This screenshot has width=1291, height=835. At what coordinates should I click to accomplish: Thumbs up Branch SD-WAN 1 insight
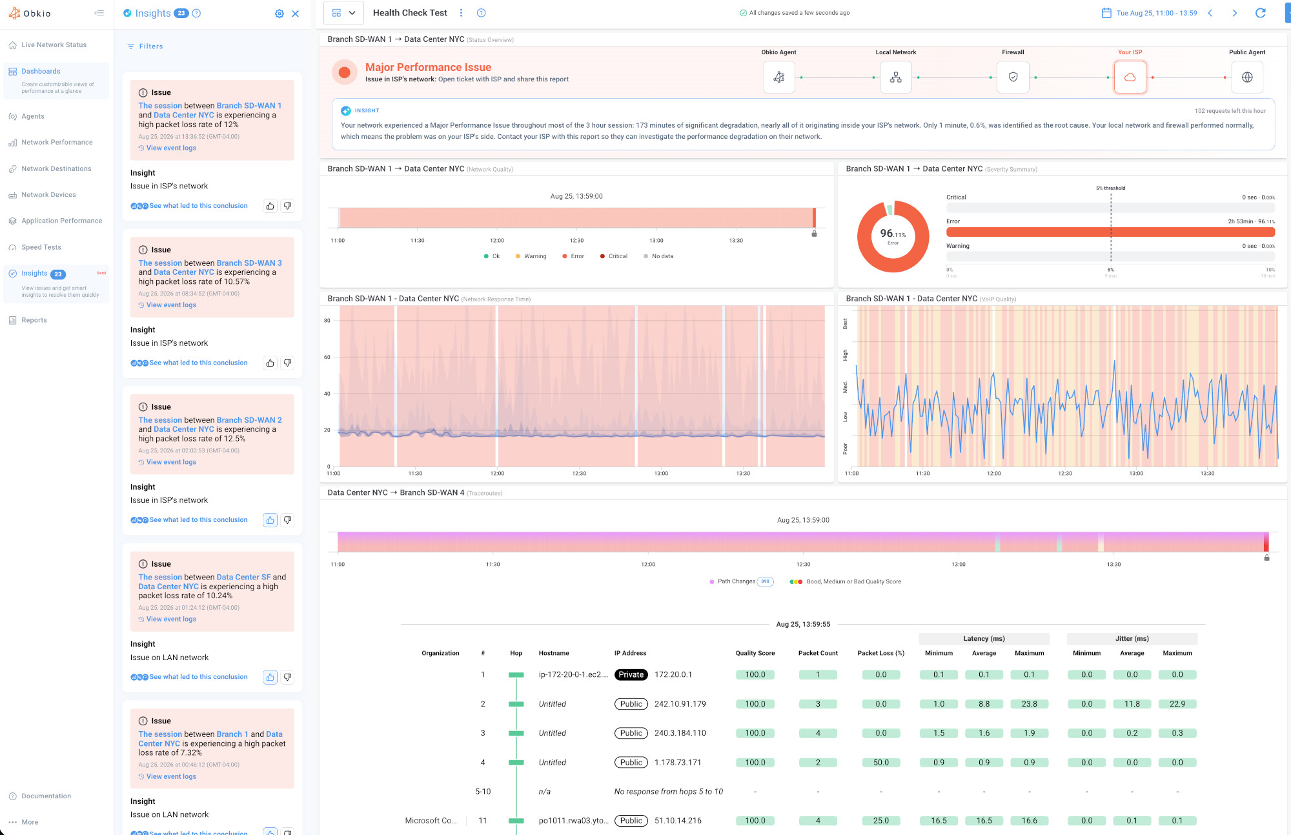pos(270,206)
